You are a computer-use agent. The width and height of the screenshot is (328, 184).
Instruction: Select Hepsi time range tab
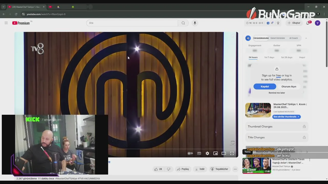pos(302,57)
